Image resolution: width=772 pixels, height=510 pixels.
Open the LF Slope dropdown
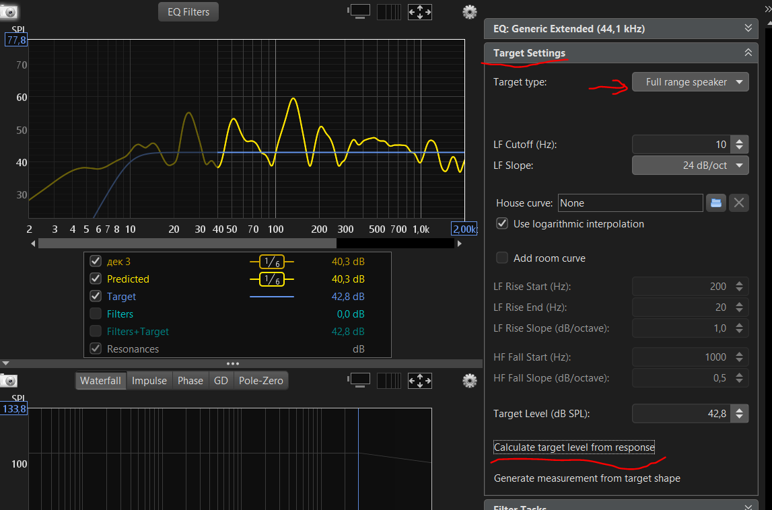tap(691, 166)
